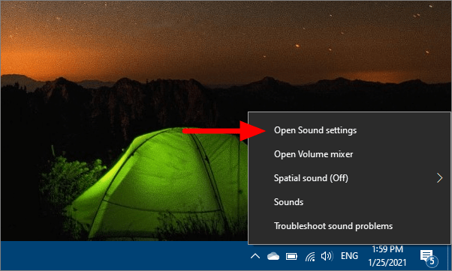
Task: Open calendar from the 1/25/2021 date
Action: tap(387, 262)
